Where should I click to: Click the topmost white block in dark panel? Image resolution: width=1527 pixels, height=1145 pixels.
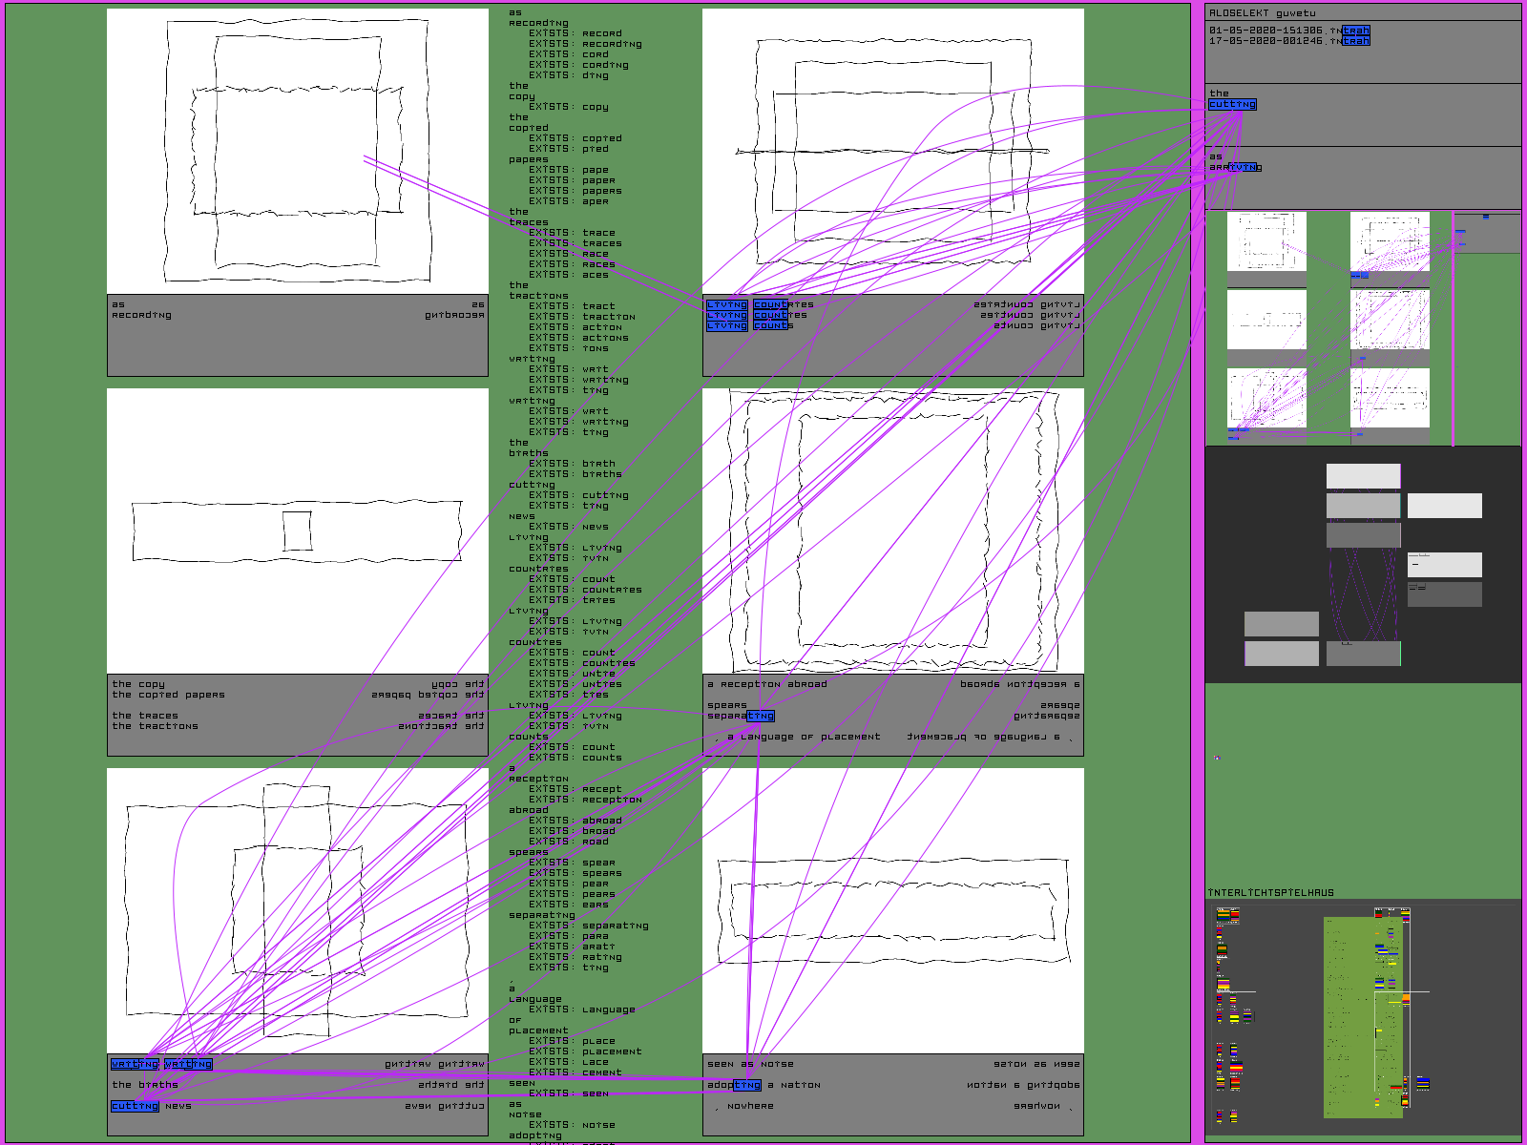pyautogui.click(x=1363, y=476)
